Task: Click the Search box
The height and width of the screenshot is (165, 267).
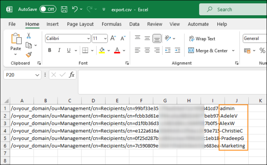Action: pyautogui.click(x=233, y=9)
